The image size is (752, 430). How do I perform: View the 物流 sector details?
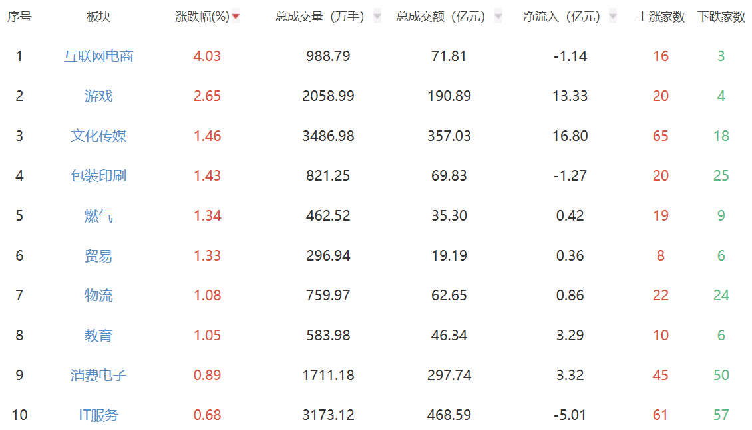(x=98, y=296)
